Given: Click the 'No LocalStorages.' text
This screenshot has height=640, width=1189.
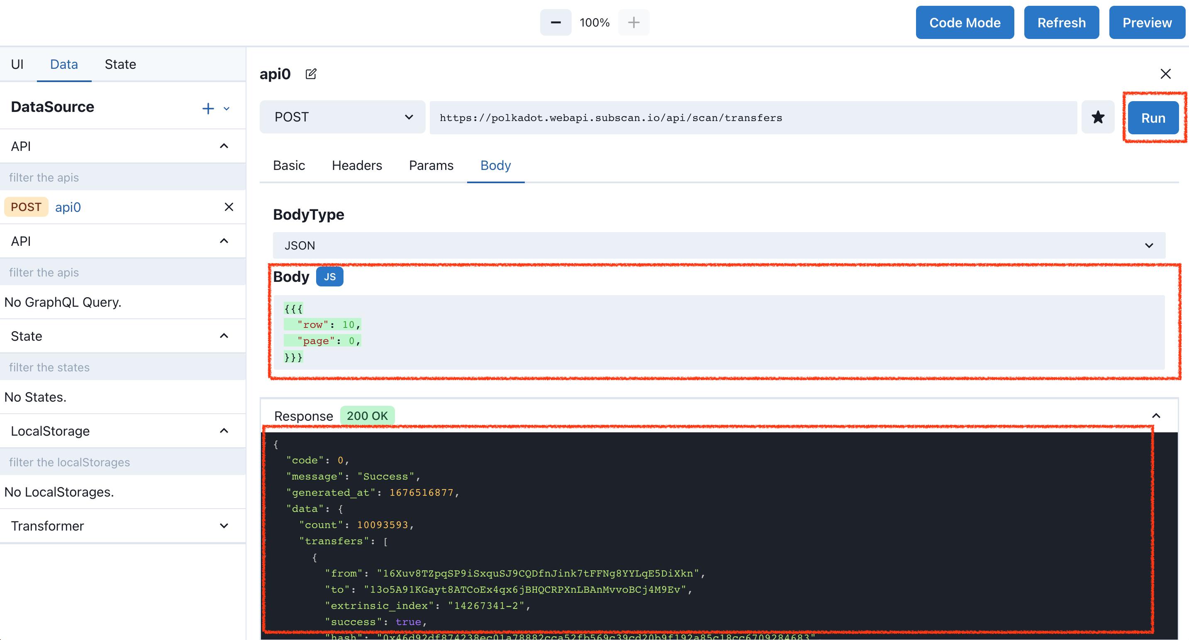Looking at the screenshot, I should (59, 492).
